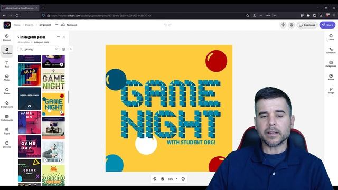The height and width of the screenshot is (190, 338).
Task: Click the undo arrow in header
Action: coord(165,25)
